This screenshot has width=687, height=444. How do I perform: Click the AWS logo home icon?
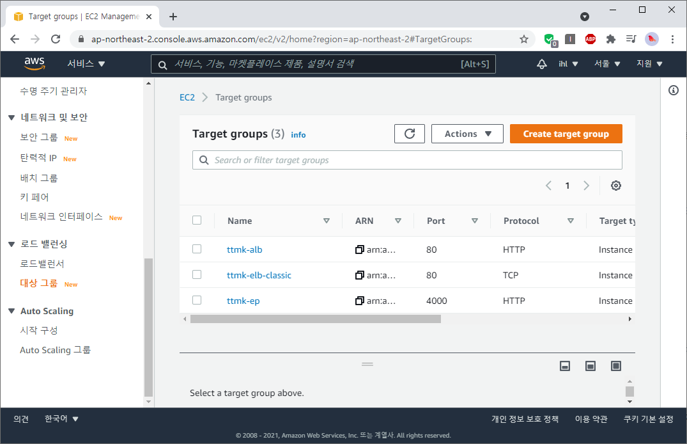35,63
